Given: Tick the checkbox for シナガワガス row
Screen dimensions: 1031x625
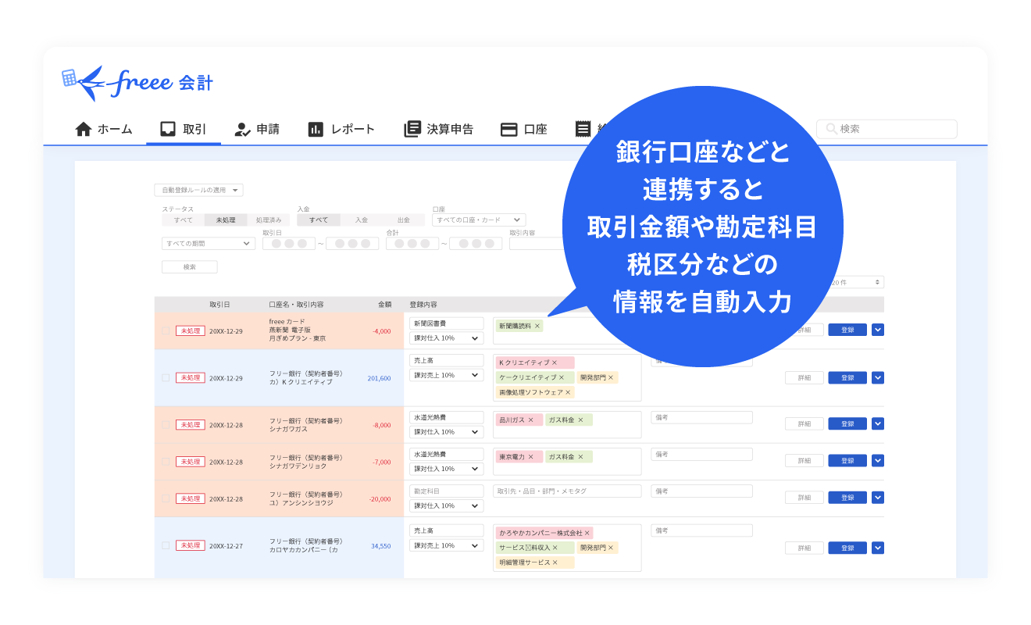Looking at the screenshot, I should [x=165, y=425].
